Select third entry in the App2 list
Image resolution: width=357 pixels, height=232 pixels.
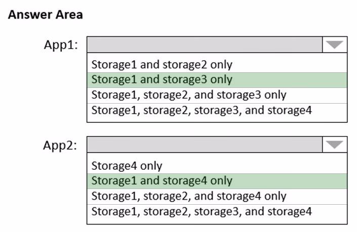click(217, 197)
